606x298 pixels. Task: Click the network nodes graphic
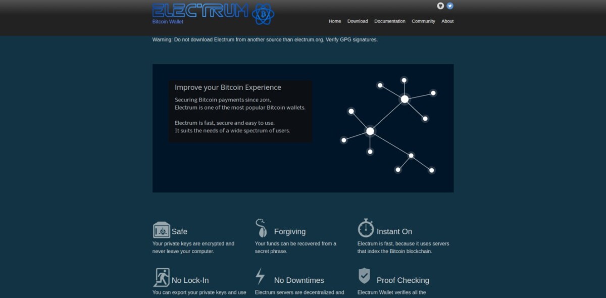[x=388, y=126]
